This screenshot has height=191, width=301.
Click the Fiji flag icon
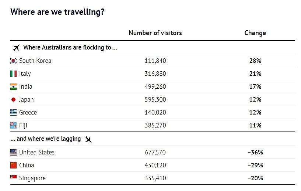(13, 125)
